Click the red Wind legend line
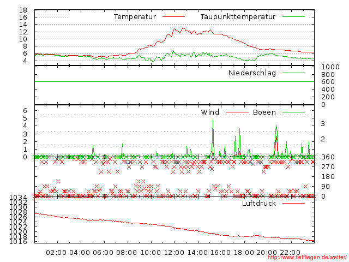 coord(237,112)
